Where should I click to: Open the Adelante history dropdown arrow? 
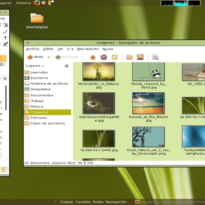tap(84, 57)
